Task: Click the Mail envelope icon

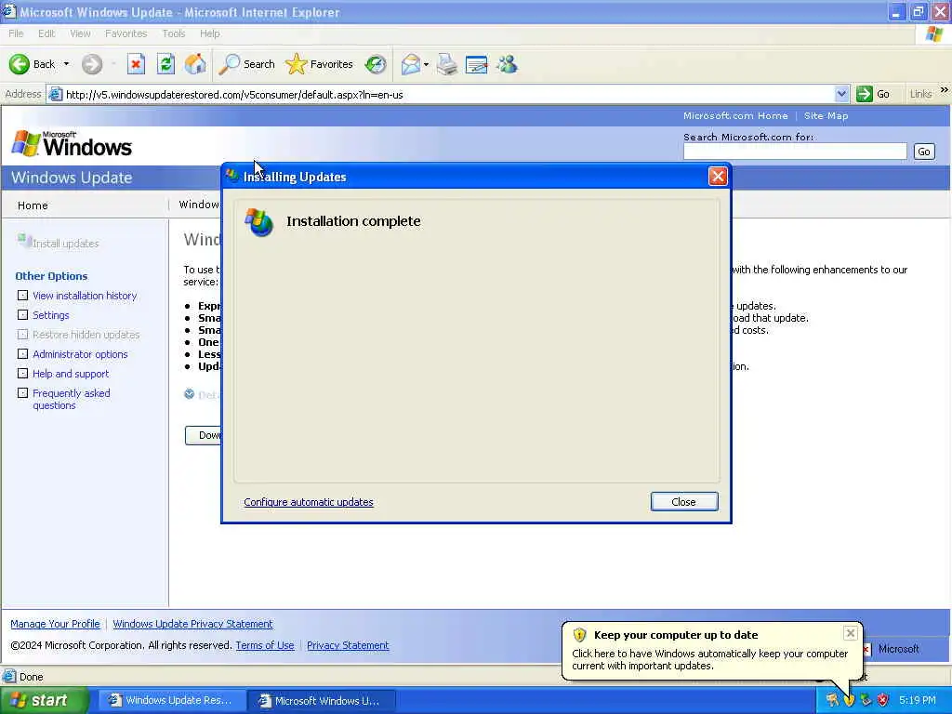Action: pos(410,64)
